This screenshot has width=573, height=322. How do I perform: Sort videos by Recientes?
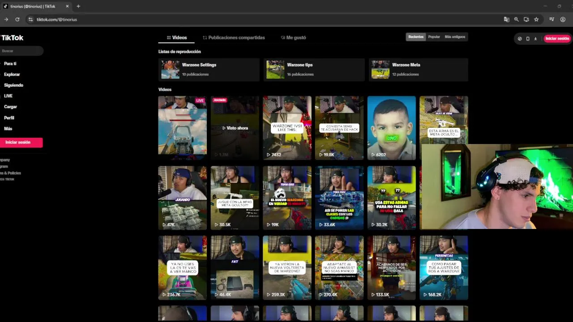(x=416, y=37)
